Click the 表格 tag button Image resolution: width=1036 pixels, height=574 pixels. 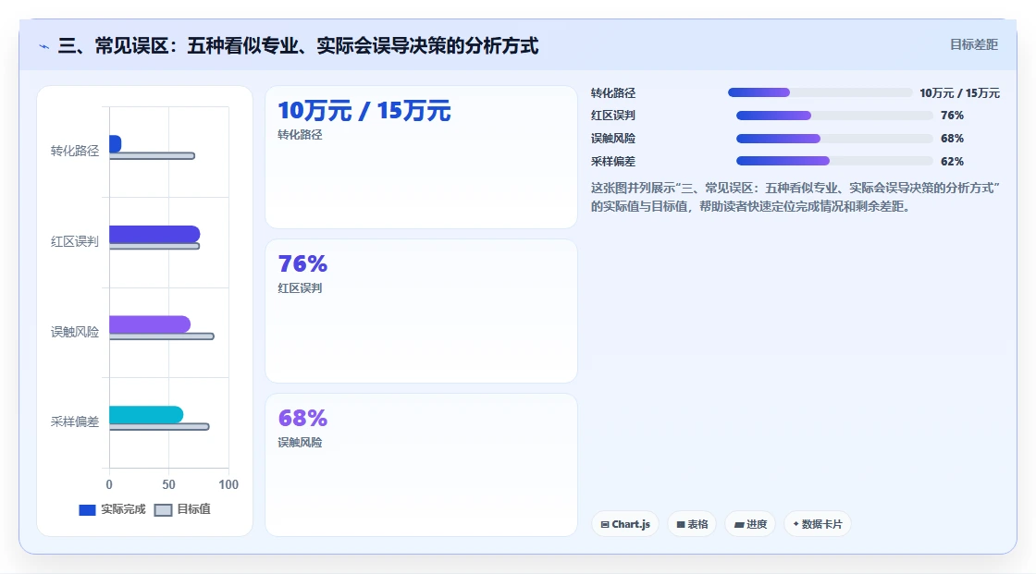[x=692, y=524]
